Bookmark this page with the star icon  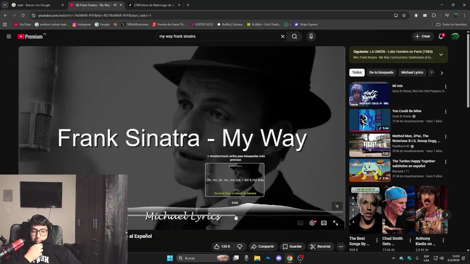pos(404,15)
